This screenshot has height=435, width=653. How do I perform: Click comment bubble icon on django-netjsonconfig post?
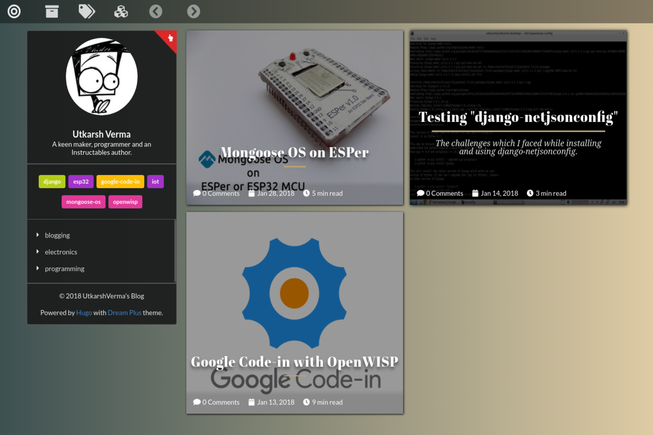coord(421,193)
